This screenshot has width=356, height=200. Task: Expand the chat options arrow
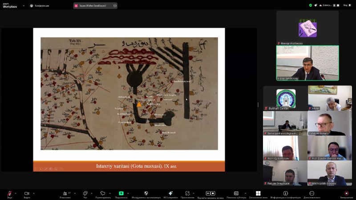[x=92, y=193]
